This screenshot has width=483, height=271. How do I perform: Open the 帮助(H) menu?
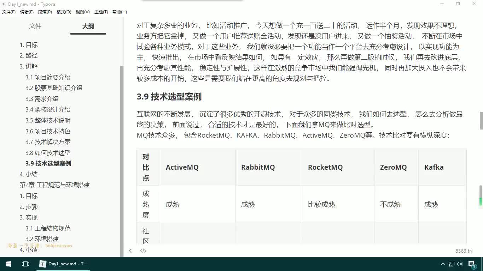120,12
